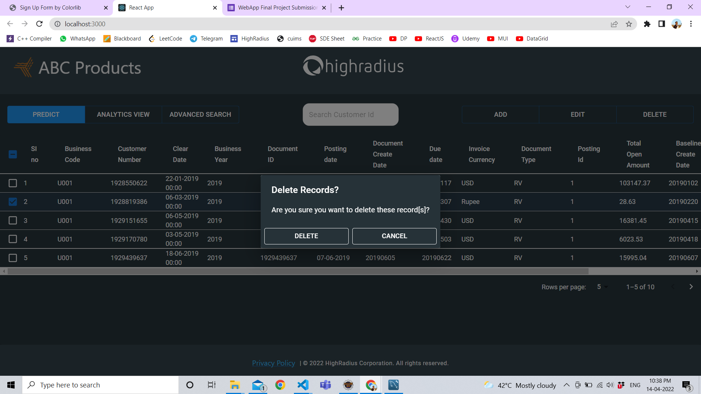Open the HighRadius bookmark
This screenshot has height=394, width=701.
click(249, 38)
